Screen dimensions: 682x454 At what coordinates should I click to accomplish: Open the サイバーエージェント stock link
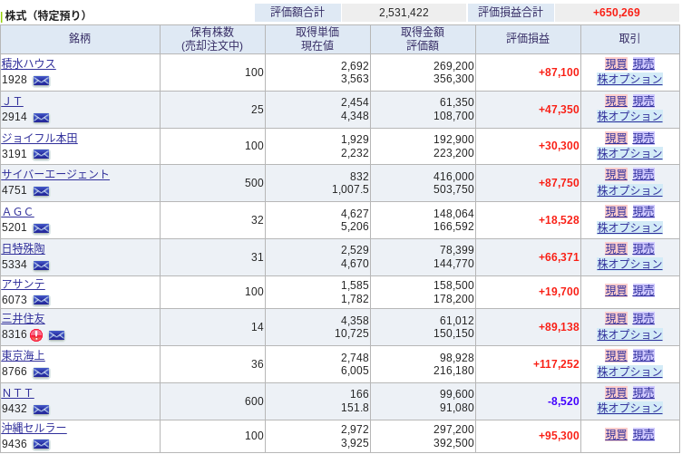pos(55,174)
